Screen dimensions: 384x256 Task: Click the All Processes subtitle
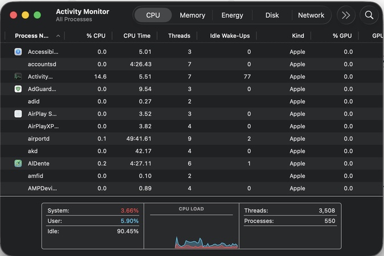click(74, 19)
